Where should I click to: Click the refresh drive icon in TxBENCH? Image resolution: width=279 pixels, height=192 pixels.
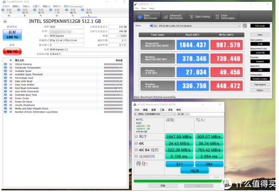click(245, 26)
